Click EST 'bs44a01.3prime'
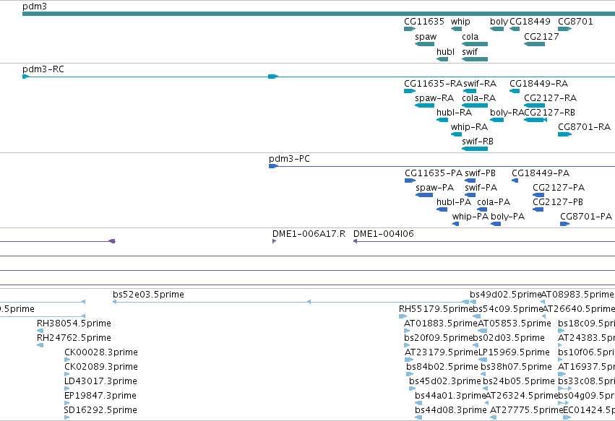 point(450,396)
